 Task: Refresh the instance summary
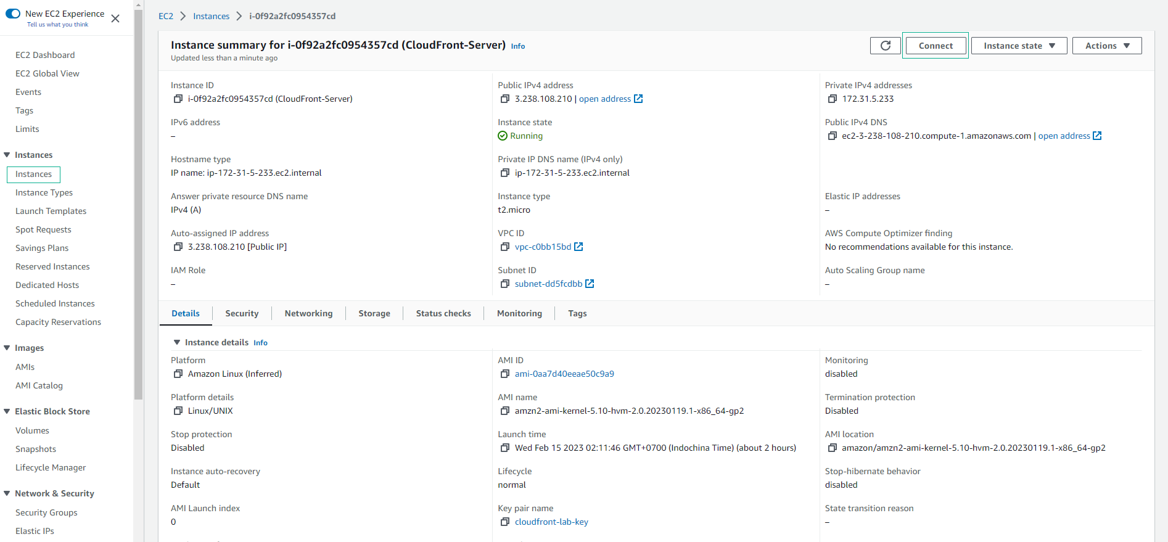tap(886, 46)
